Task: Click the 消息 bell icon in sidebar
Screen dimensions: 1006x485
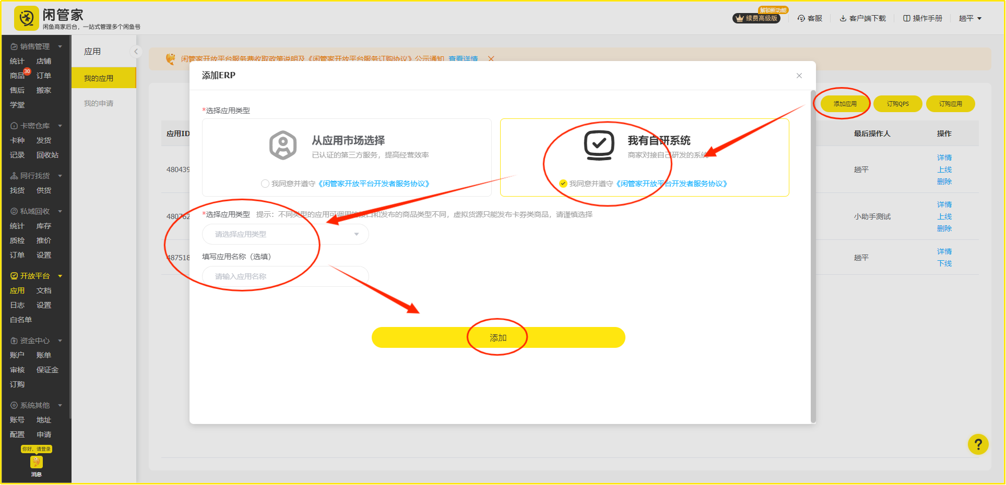Action: point(36,463)
